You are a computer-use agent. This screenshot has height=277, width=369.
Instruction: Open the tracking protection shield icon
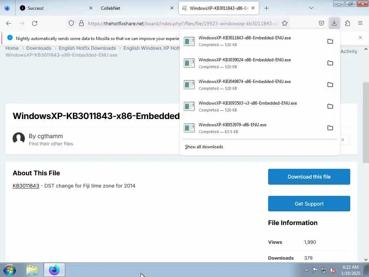coord(71,23)
